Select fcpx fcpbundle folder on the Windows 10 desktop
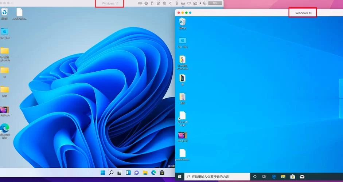 [183, 63]
